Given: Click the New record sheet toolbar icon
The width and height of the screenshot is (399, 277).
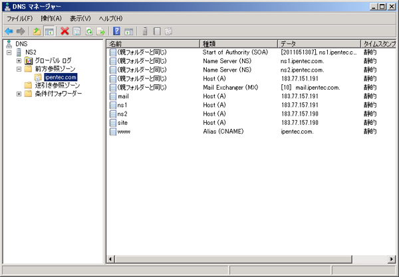Looking at the screenshot, I should pos(157,31).
